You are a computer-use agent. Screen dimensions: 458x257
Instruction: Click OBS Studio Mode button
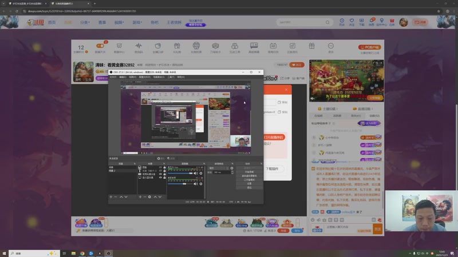coord(249,180)
